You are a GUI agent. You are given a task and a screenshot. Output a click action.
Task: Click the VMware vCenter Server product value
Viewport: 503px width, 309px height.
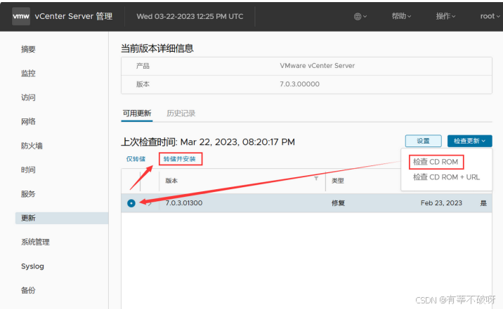(x=318, y=66)
